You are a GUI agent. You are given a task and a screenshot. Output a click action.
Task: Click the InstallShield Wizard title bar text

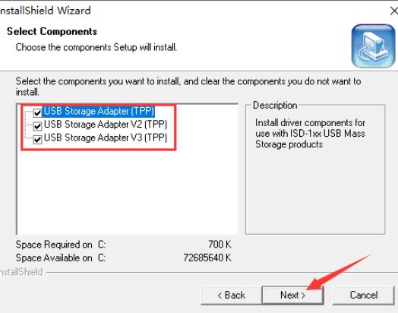pos(46,11)
